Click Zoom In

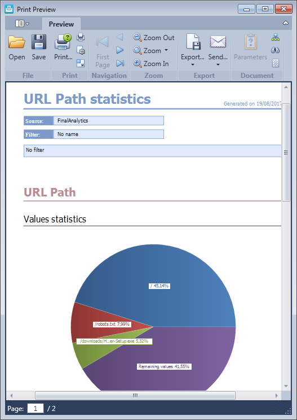[151, 63]
